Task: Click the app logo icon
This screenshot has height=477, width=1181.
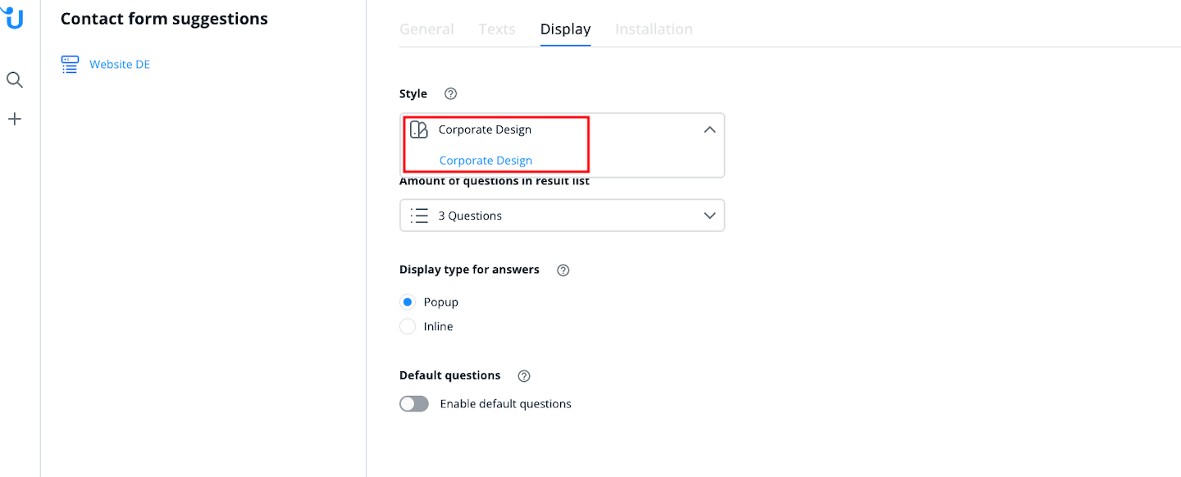Action: click(15, 18)
